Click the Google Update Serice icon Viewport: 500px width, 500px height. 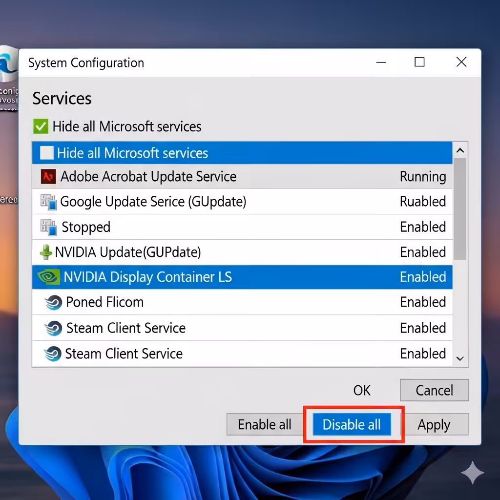click(48, 202)
